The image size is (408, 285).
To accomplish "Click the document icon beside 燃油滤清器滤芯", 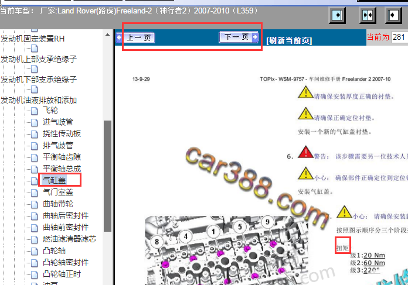I will [35, 239].
